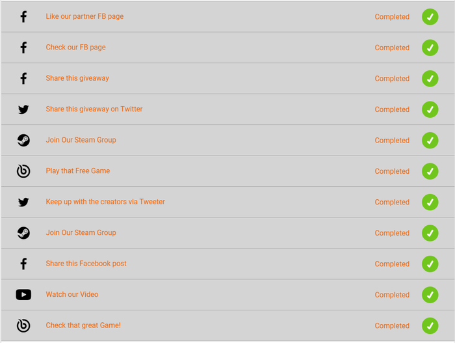Open the "Play that Free Game" link
Screen dimensions: 455x343
[77, 171]
